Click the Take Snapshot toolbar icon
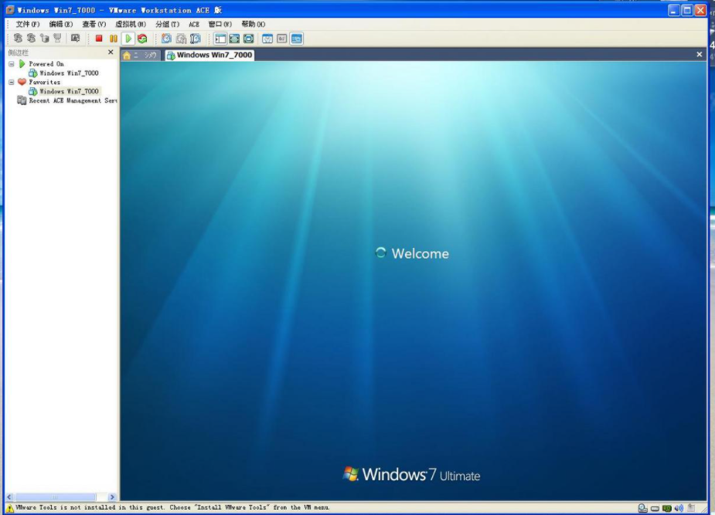 coord(166,39)
